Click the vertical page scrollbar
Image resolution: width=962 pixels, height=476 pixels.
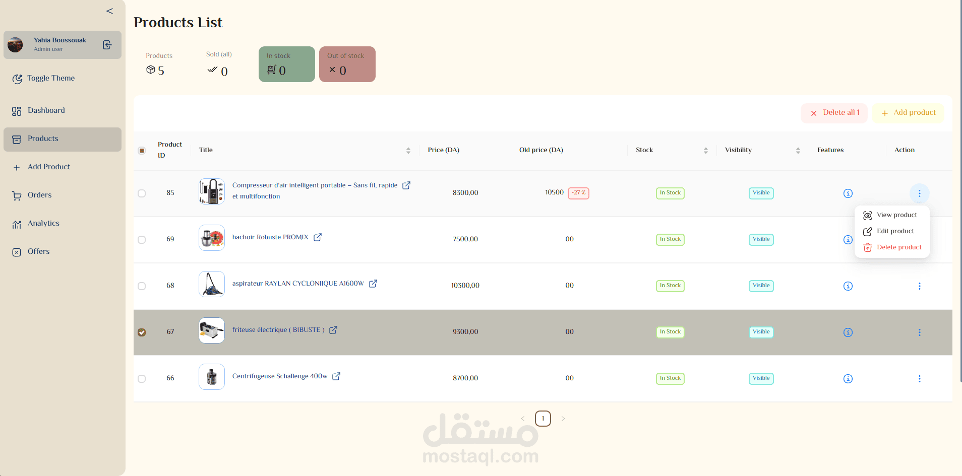point(960,191)
